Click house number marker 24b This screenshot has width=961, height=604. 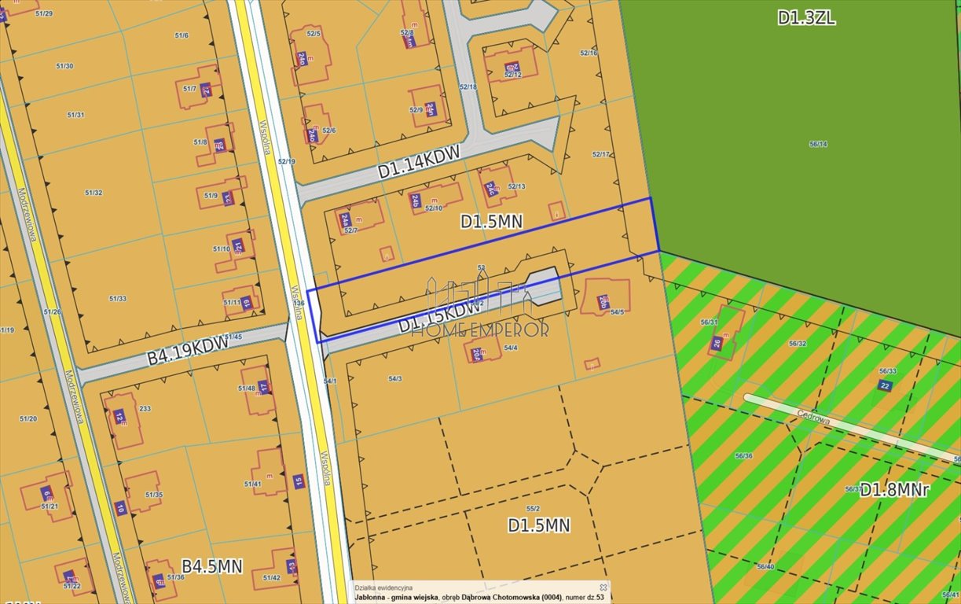pos(416,201)
